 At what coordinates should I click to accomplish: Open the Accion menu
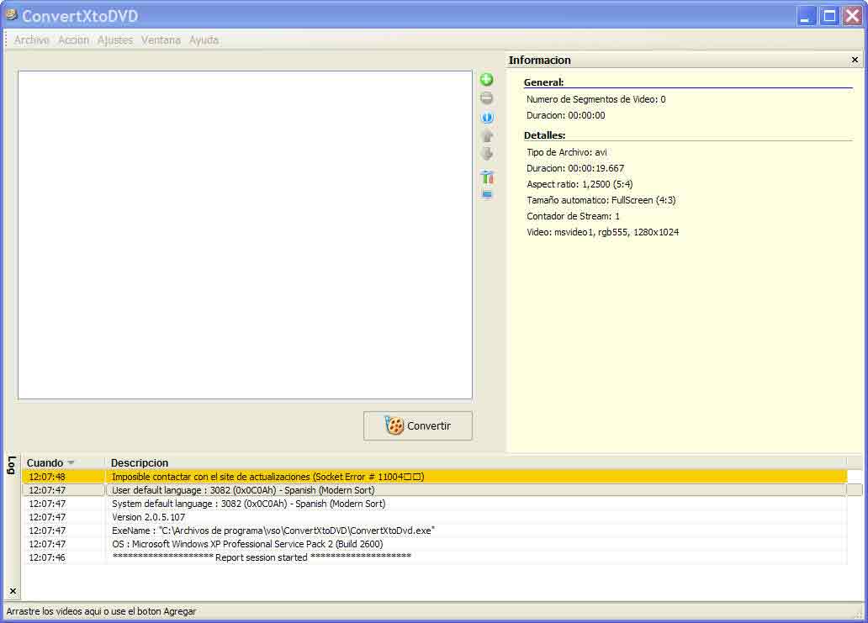(x=74, y=40)
